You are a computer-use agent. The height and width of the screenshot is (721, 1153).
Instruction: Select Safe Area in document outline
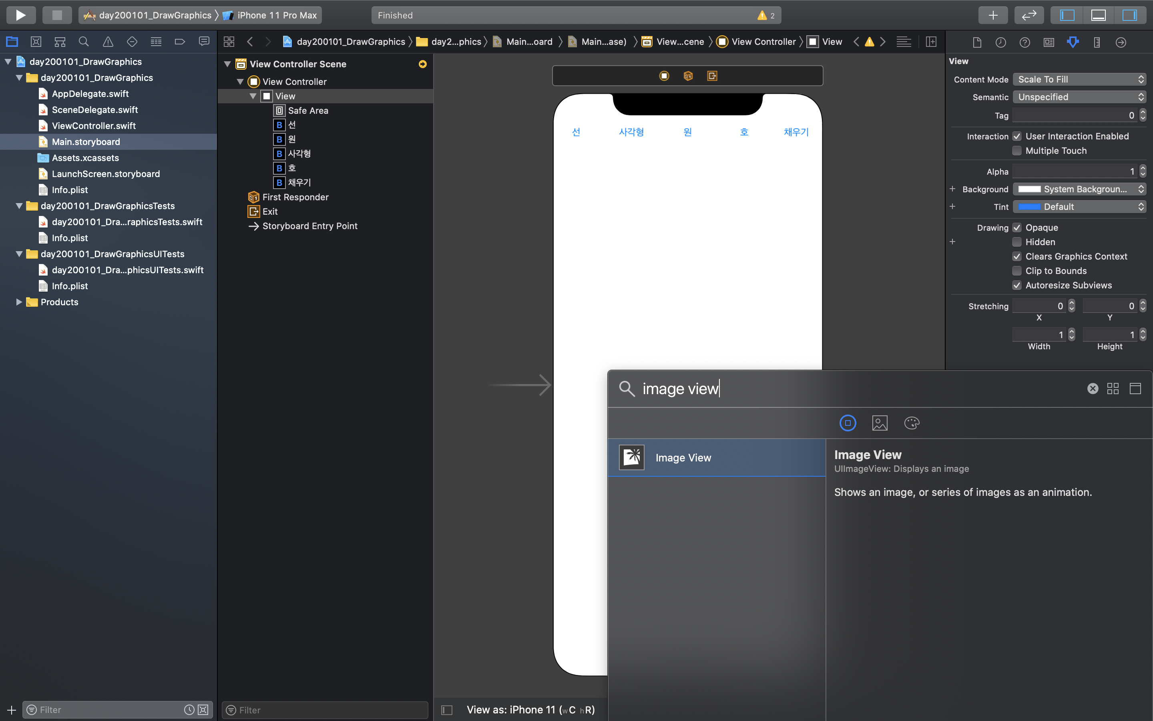pos(308,111)
